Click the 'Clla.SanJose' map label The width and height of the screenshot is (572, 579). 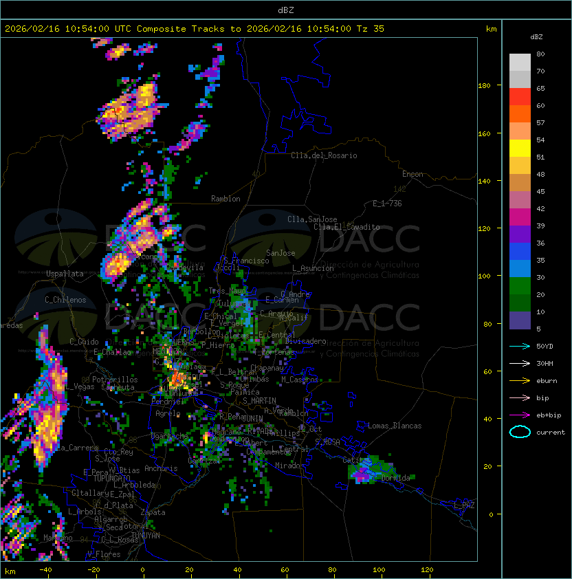(312, 219)
